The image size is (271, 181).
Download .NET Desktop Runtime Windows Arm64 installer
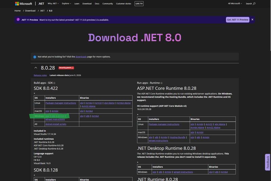168,172
